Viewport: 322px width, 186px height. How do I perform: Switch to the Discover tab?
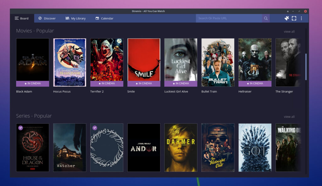click(47, 18)
